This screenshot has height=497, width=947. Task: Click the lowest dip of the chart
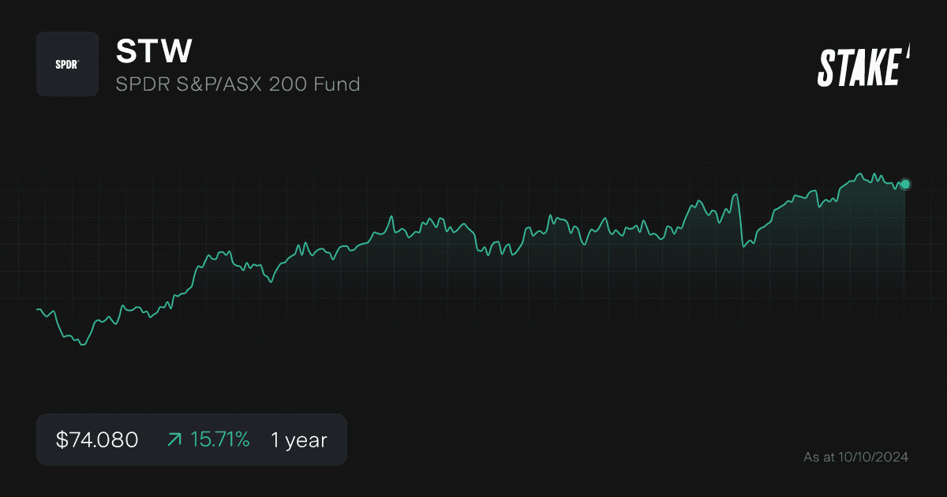click(81, 345)
